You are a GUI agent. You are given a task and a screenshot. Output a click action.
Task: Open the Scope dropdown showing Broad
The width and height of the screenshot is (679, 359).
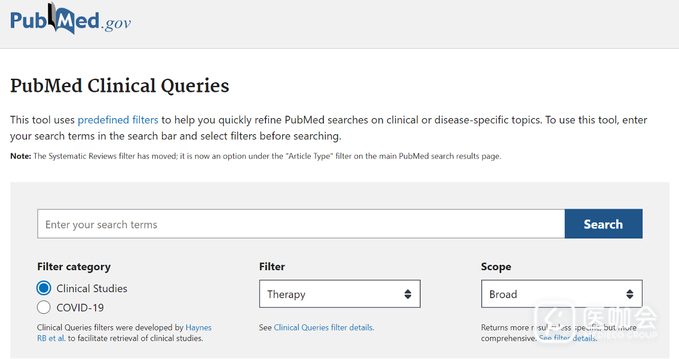pyautogui.click(x=561, y=294)
